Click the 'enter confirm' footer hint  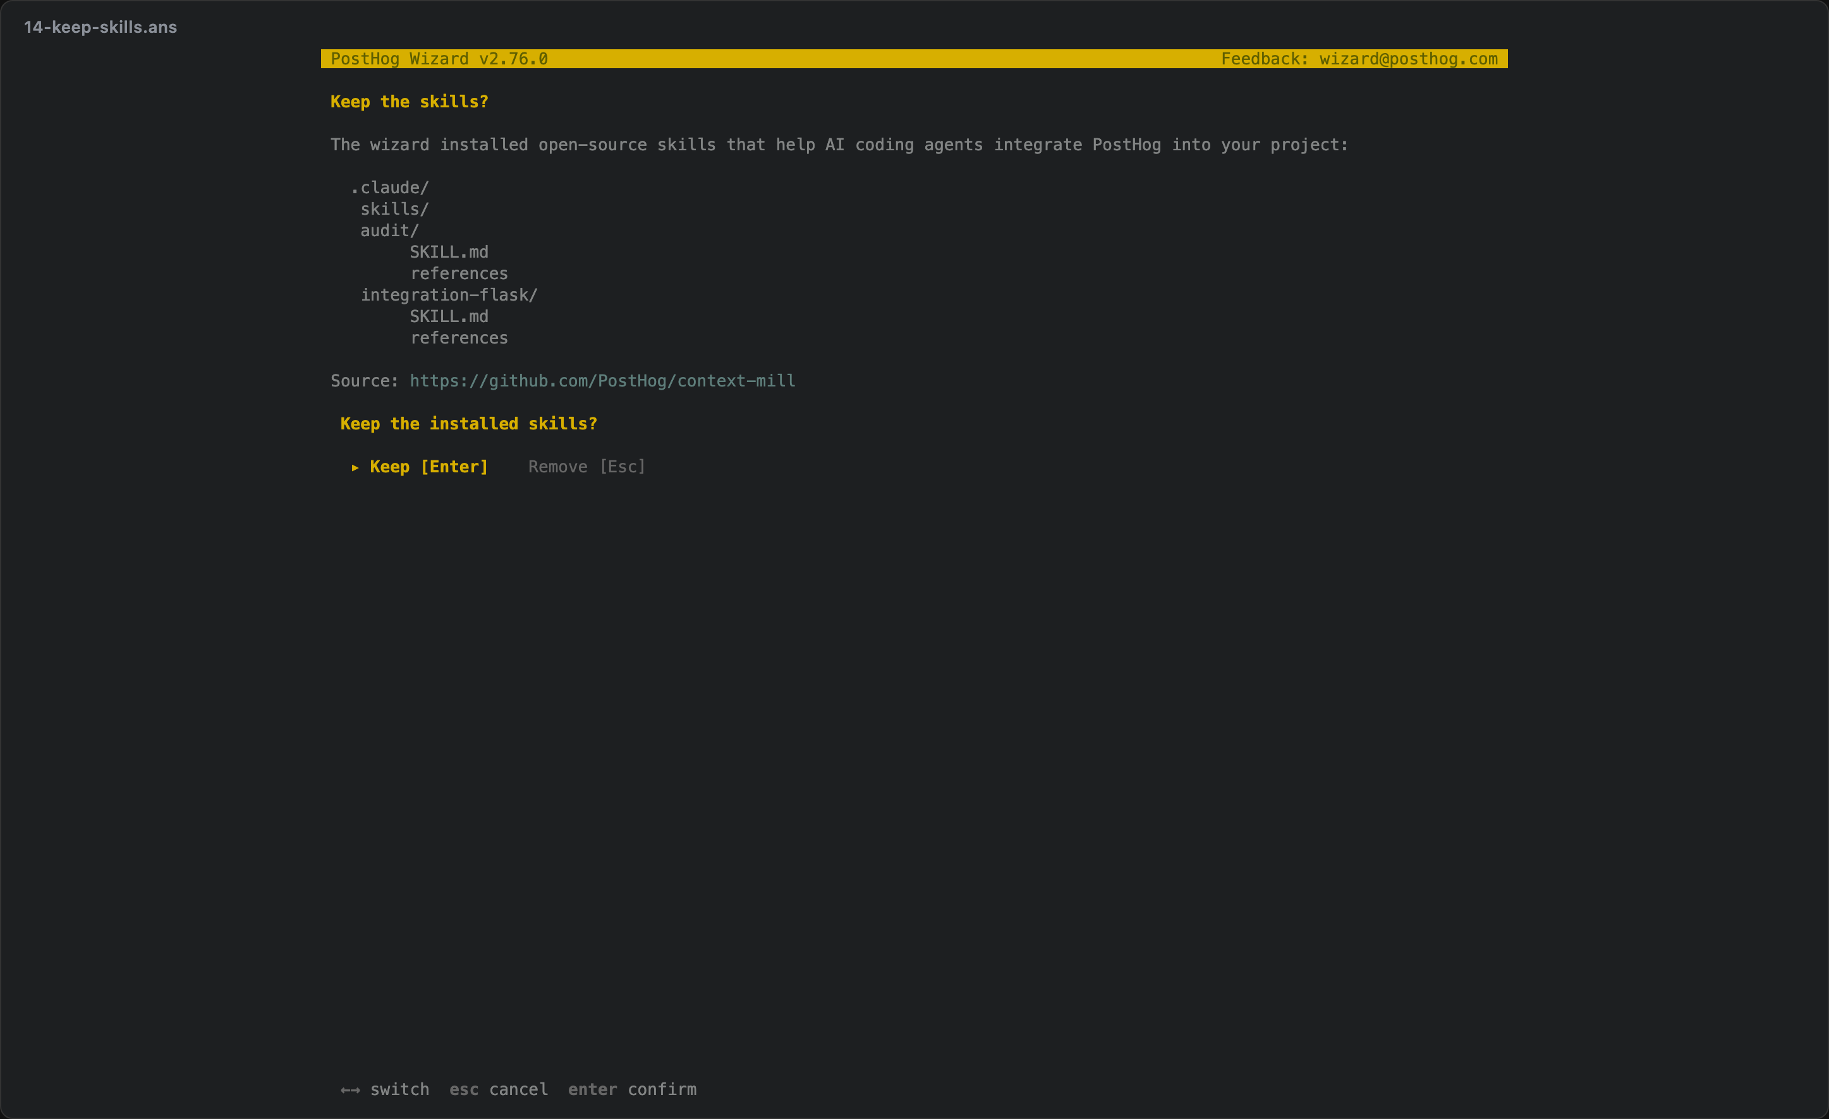click(x=632, y=1089)
